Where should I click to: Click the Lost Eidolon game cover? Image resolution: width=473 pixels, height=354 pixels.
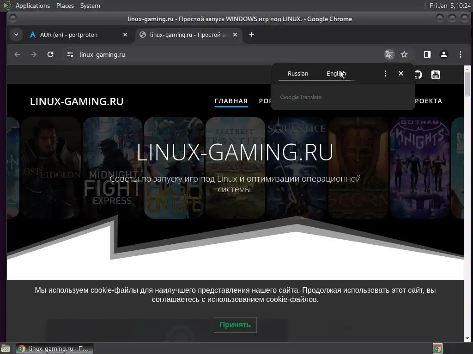[x=51, y=168]
